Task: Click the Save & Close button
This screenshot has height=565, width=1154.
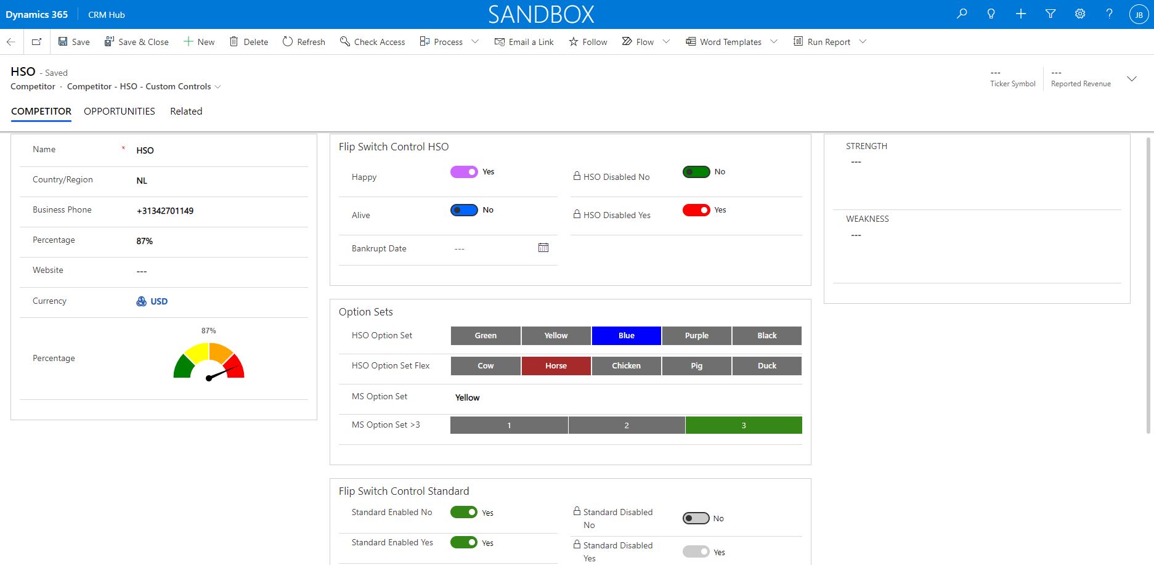Action: [x=136, y=42]
